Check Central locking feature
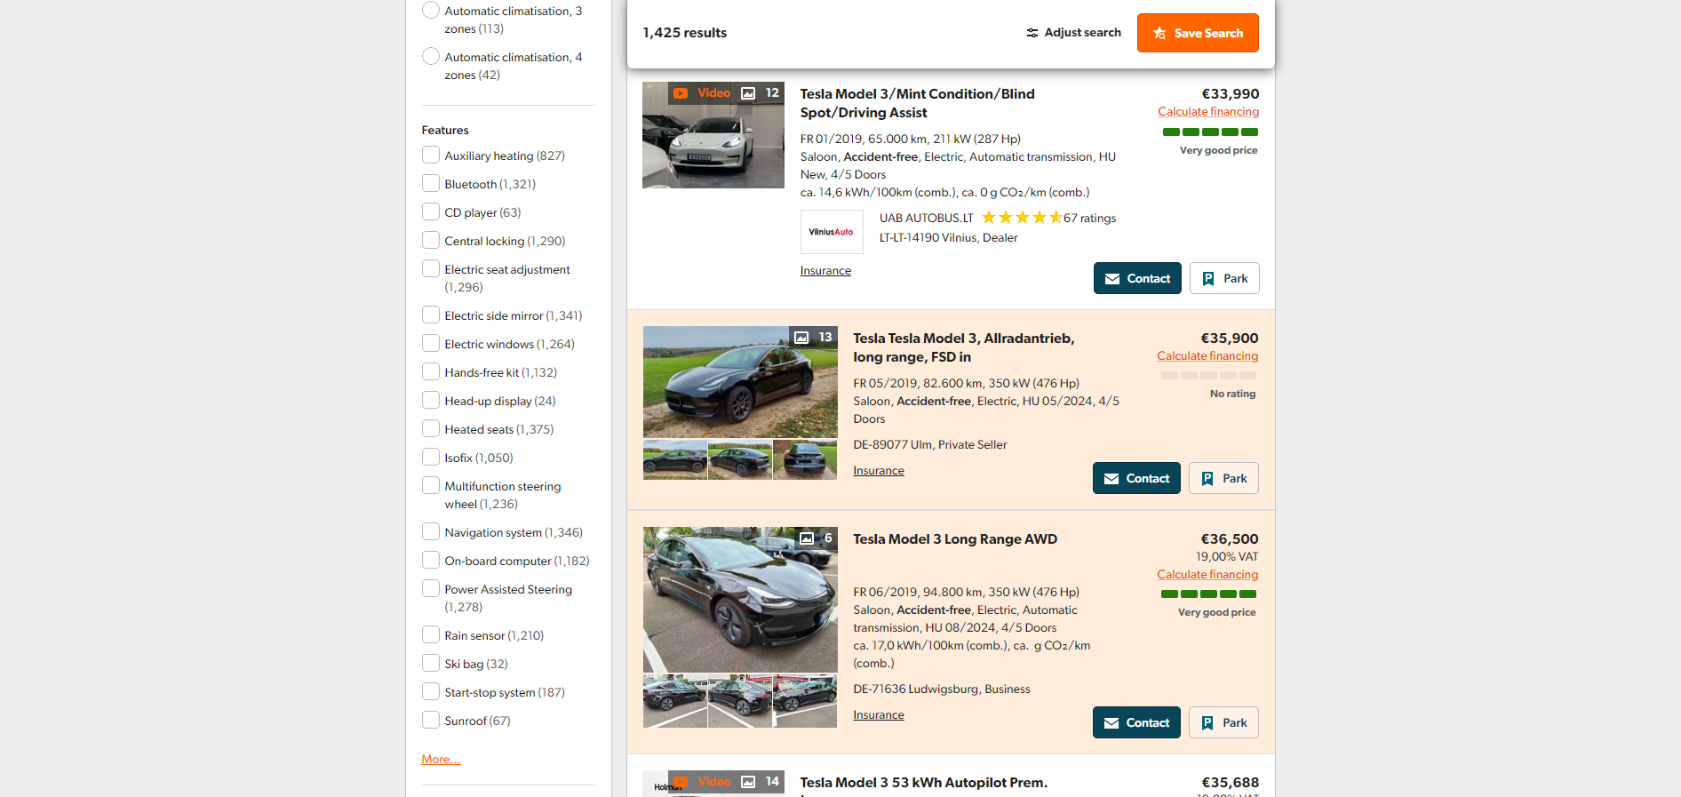The height and width of the screenshot is (797, 1681). coord(431,241)
